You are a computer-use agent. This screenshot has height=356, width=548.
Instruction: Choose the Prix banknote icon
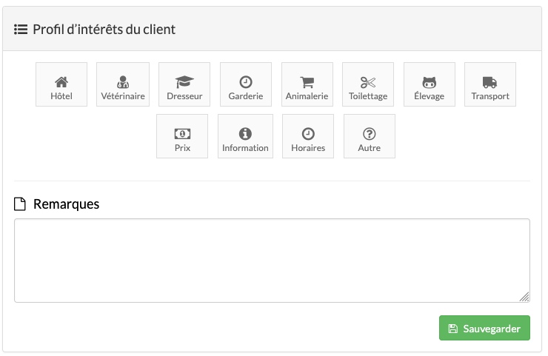pyautogui.click(x=182, y=134)
